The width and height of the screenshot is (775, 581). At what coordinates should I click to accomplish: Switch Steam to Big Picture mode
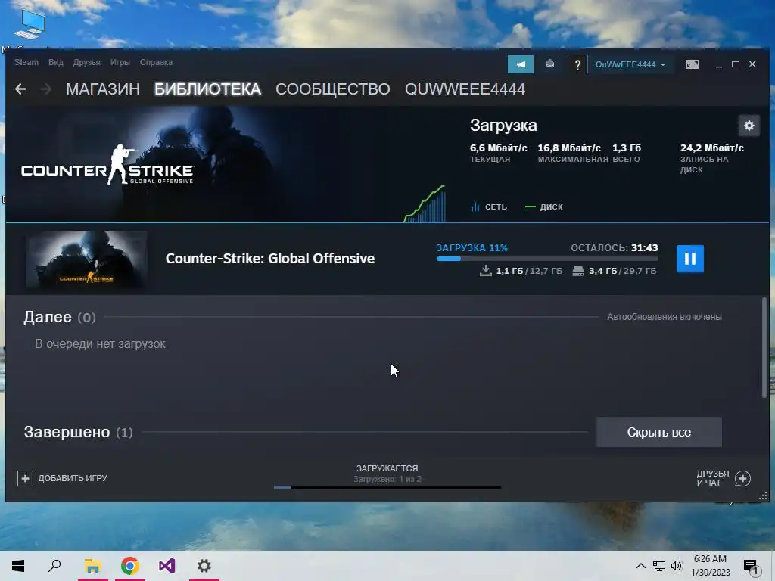[693, 64]
